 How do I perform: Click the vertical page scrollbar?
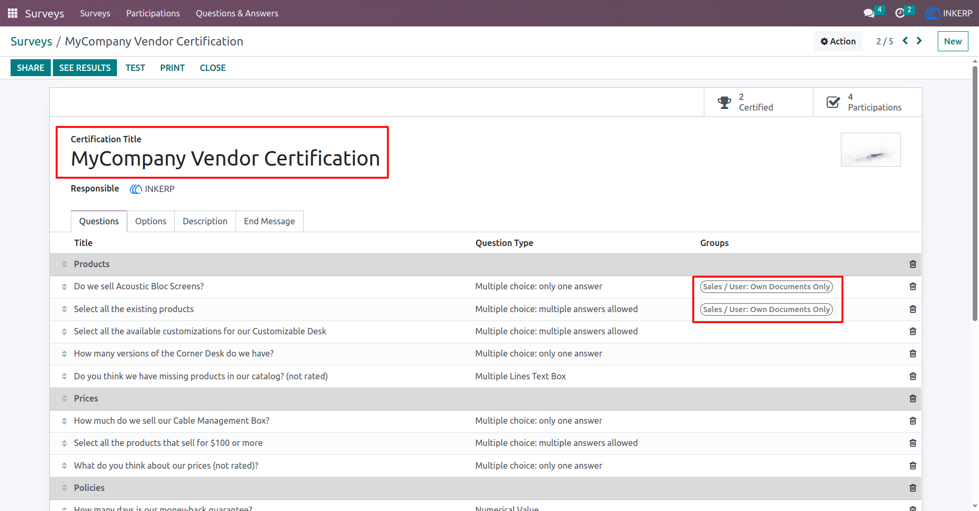[975, 194]
